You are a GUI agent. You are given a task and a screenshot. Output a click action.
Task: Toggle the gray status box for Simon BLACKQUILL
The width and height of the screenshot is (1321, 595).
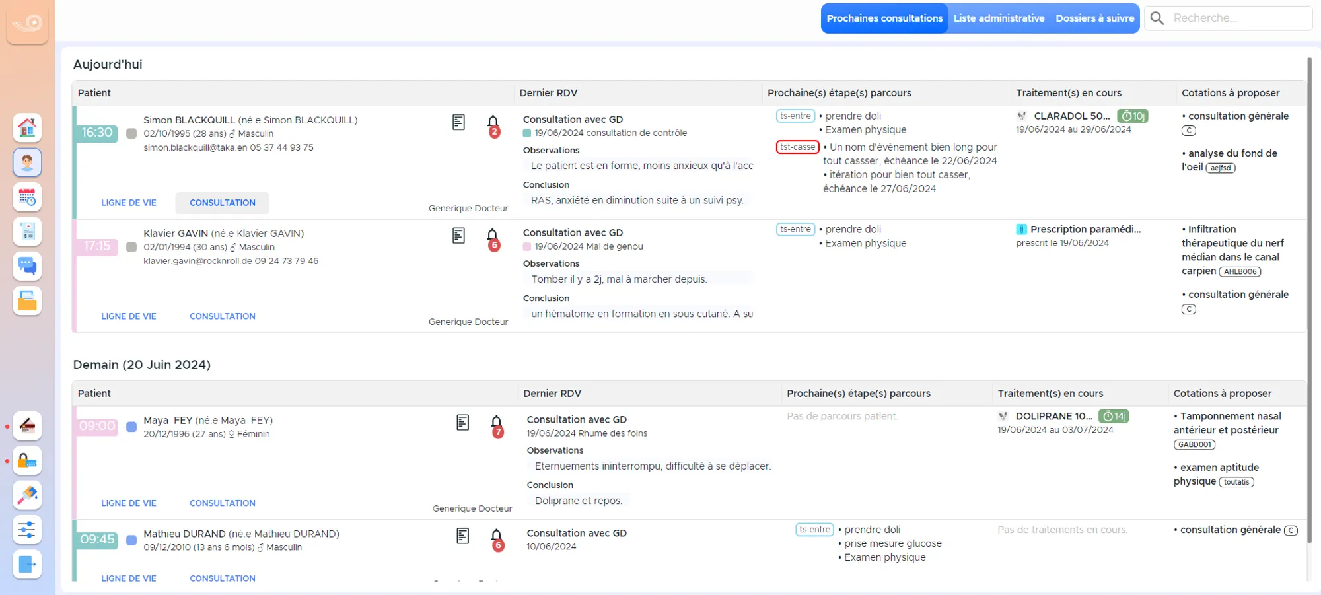pyautogui.click(x=131, y=133)
